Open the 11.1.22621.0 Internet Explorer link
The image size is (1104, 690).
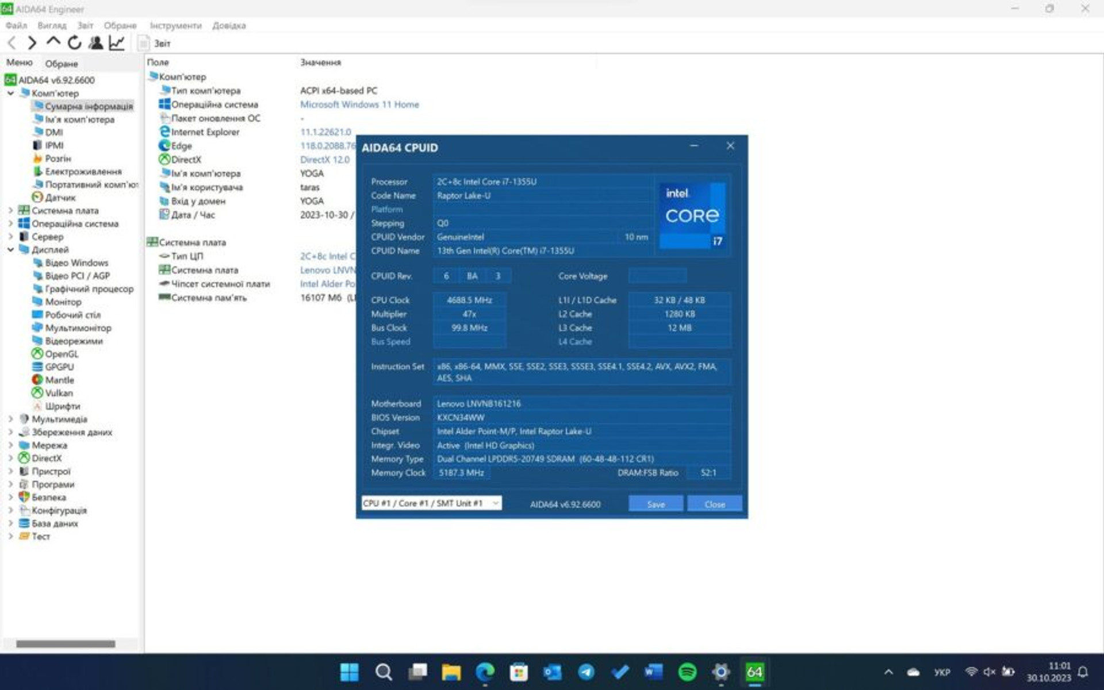tap(325, 132)
